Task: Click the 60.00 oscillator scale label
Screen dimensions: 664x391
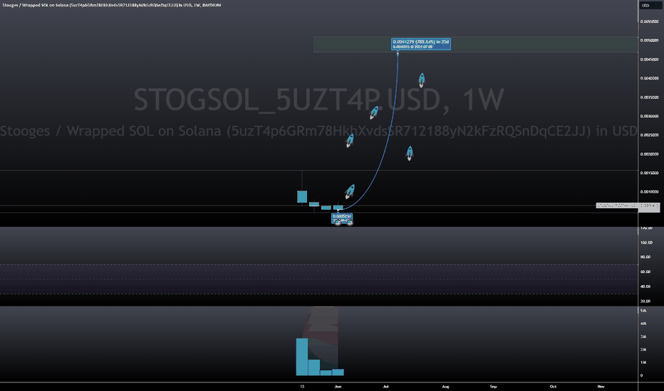Action: coord(645,272)
